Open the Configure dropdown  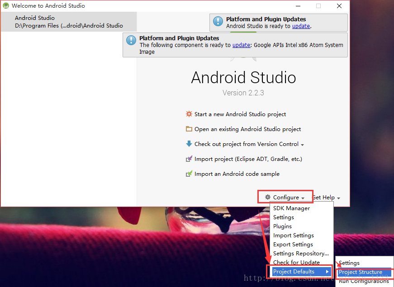[285, 198]
